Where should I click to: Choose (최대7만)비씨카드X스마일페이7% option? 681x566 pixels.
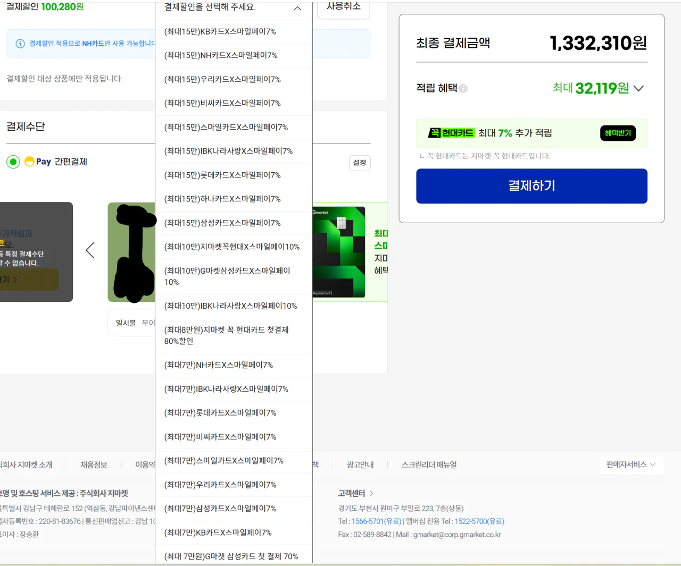[234, 436]
